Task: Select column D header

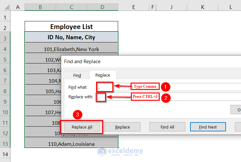Action: point(102,7)
